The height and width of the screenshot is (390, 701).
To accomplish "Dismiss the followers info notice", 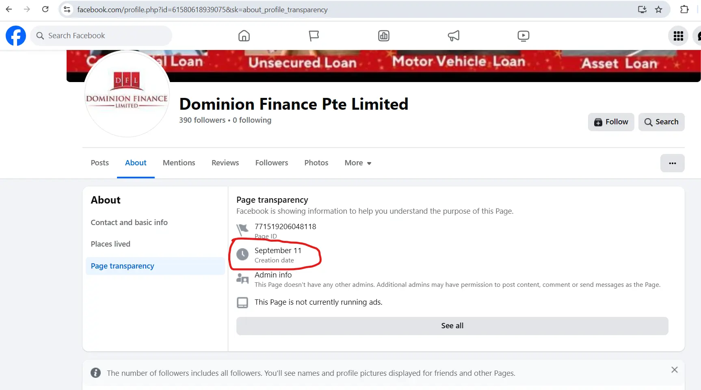I will click(674, 370).
